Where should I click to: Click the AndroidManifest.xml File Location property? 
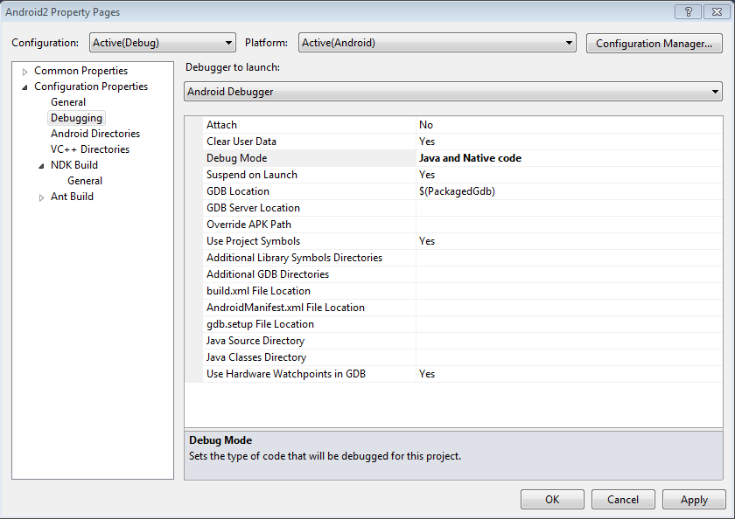pos(285,308)
